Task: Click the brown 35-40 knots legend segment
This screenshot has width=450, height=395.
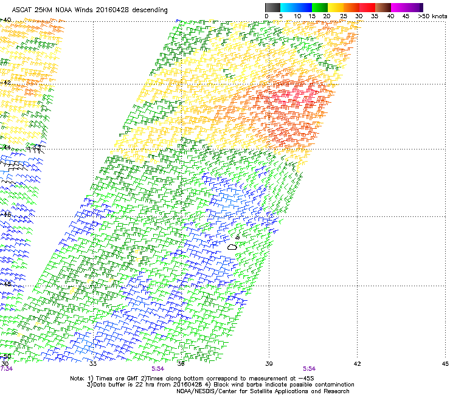Action: 383,7
